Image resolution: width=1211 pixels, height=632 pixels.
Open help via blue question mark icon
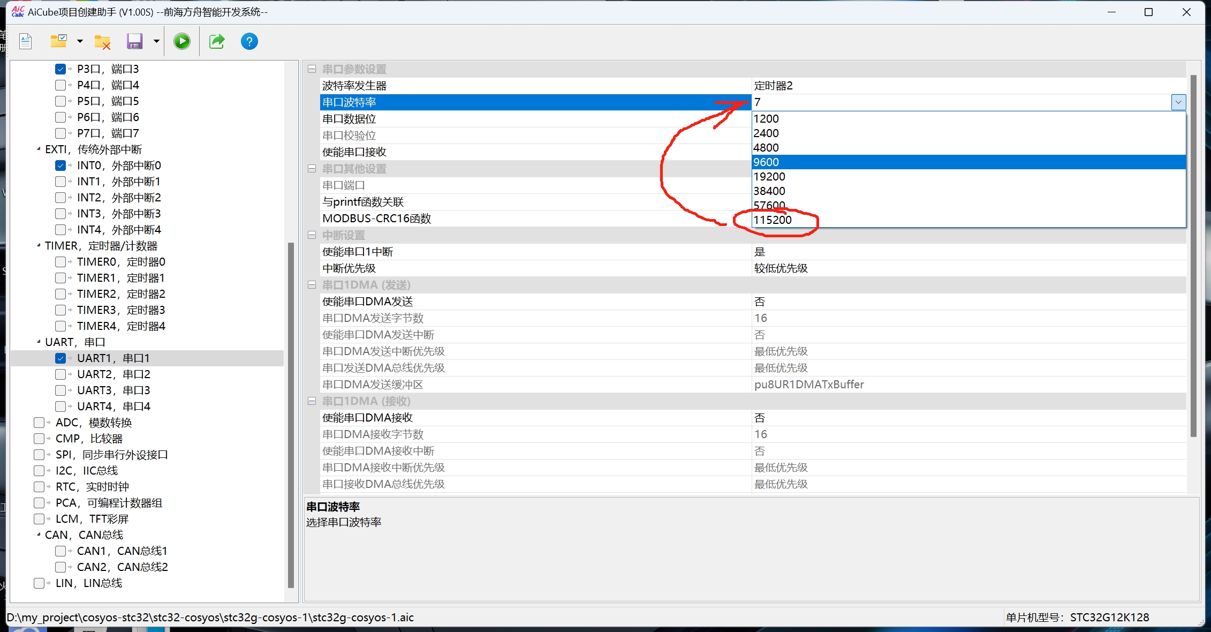pyautogui.click(x=249, y=41)
